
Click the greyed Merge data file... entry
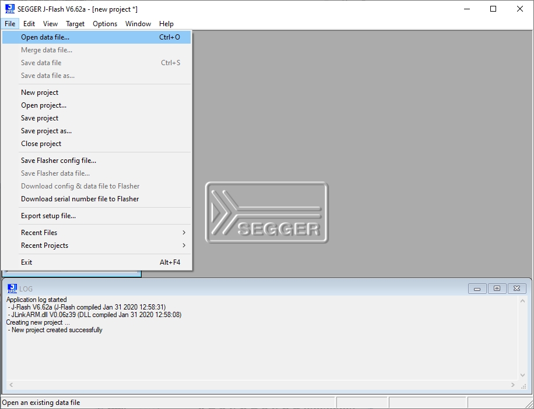coord(96,50)
